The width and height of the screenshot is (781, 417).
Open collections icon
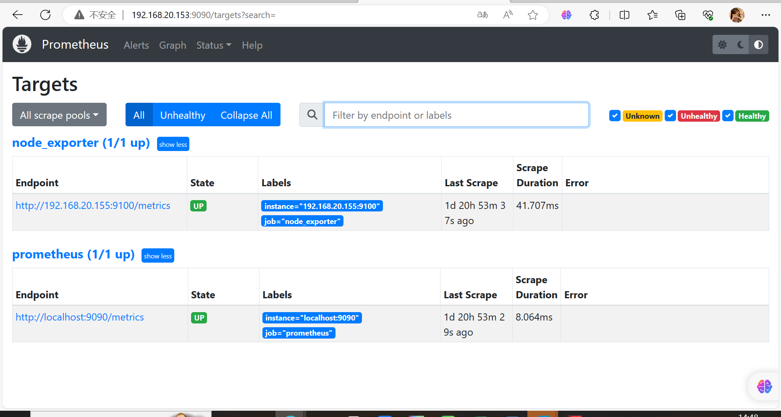[680, 15]
